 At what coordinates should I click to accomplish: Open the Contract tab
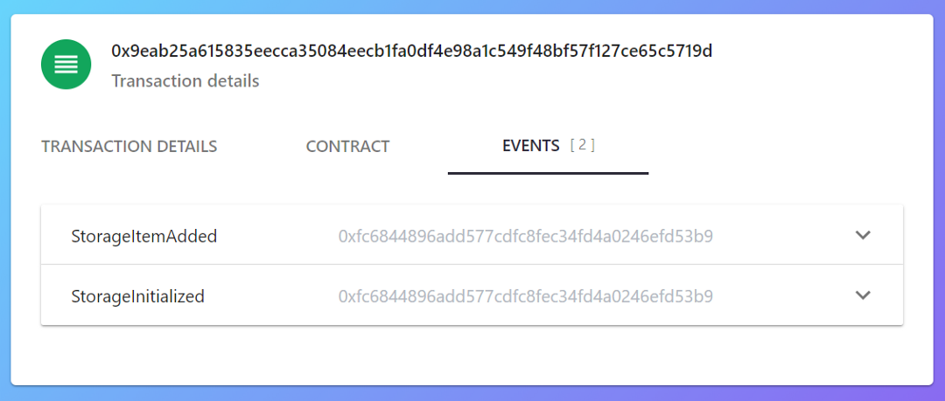pos(347,146)
